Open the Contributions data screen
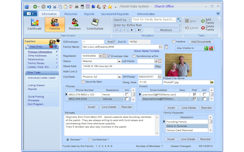 coord(95,24)
